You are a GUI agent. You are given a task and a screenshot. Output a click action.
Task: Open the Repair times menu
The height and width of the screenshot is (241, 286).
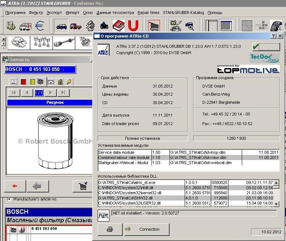tap(148, 13)
